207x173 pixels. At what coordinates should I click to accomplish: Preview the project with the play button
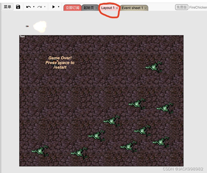pyautogui.click(x=54, y=7)
